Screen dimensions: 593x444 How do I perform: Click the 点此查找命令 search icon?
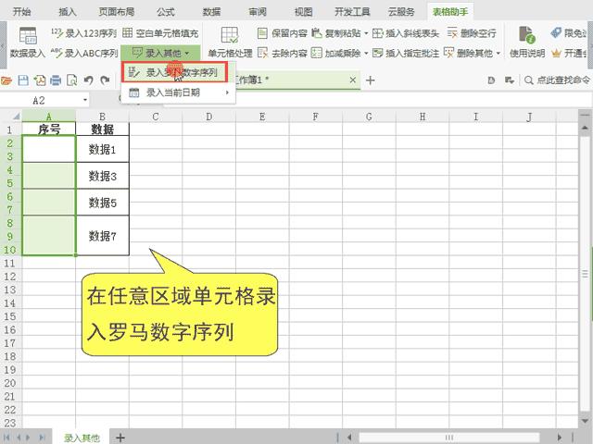(x=529, y=80)
